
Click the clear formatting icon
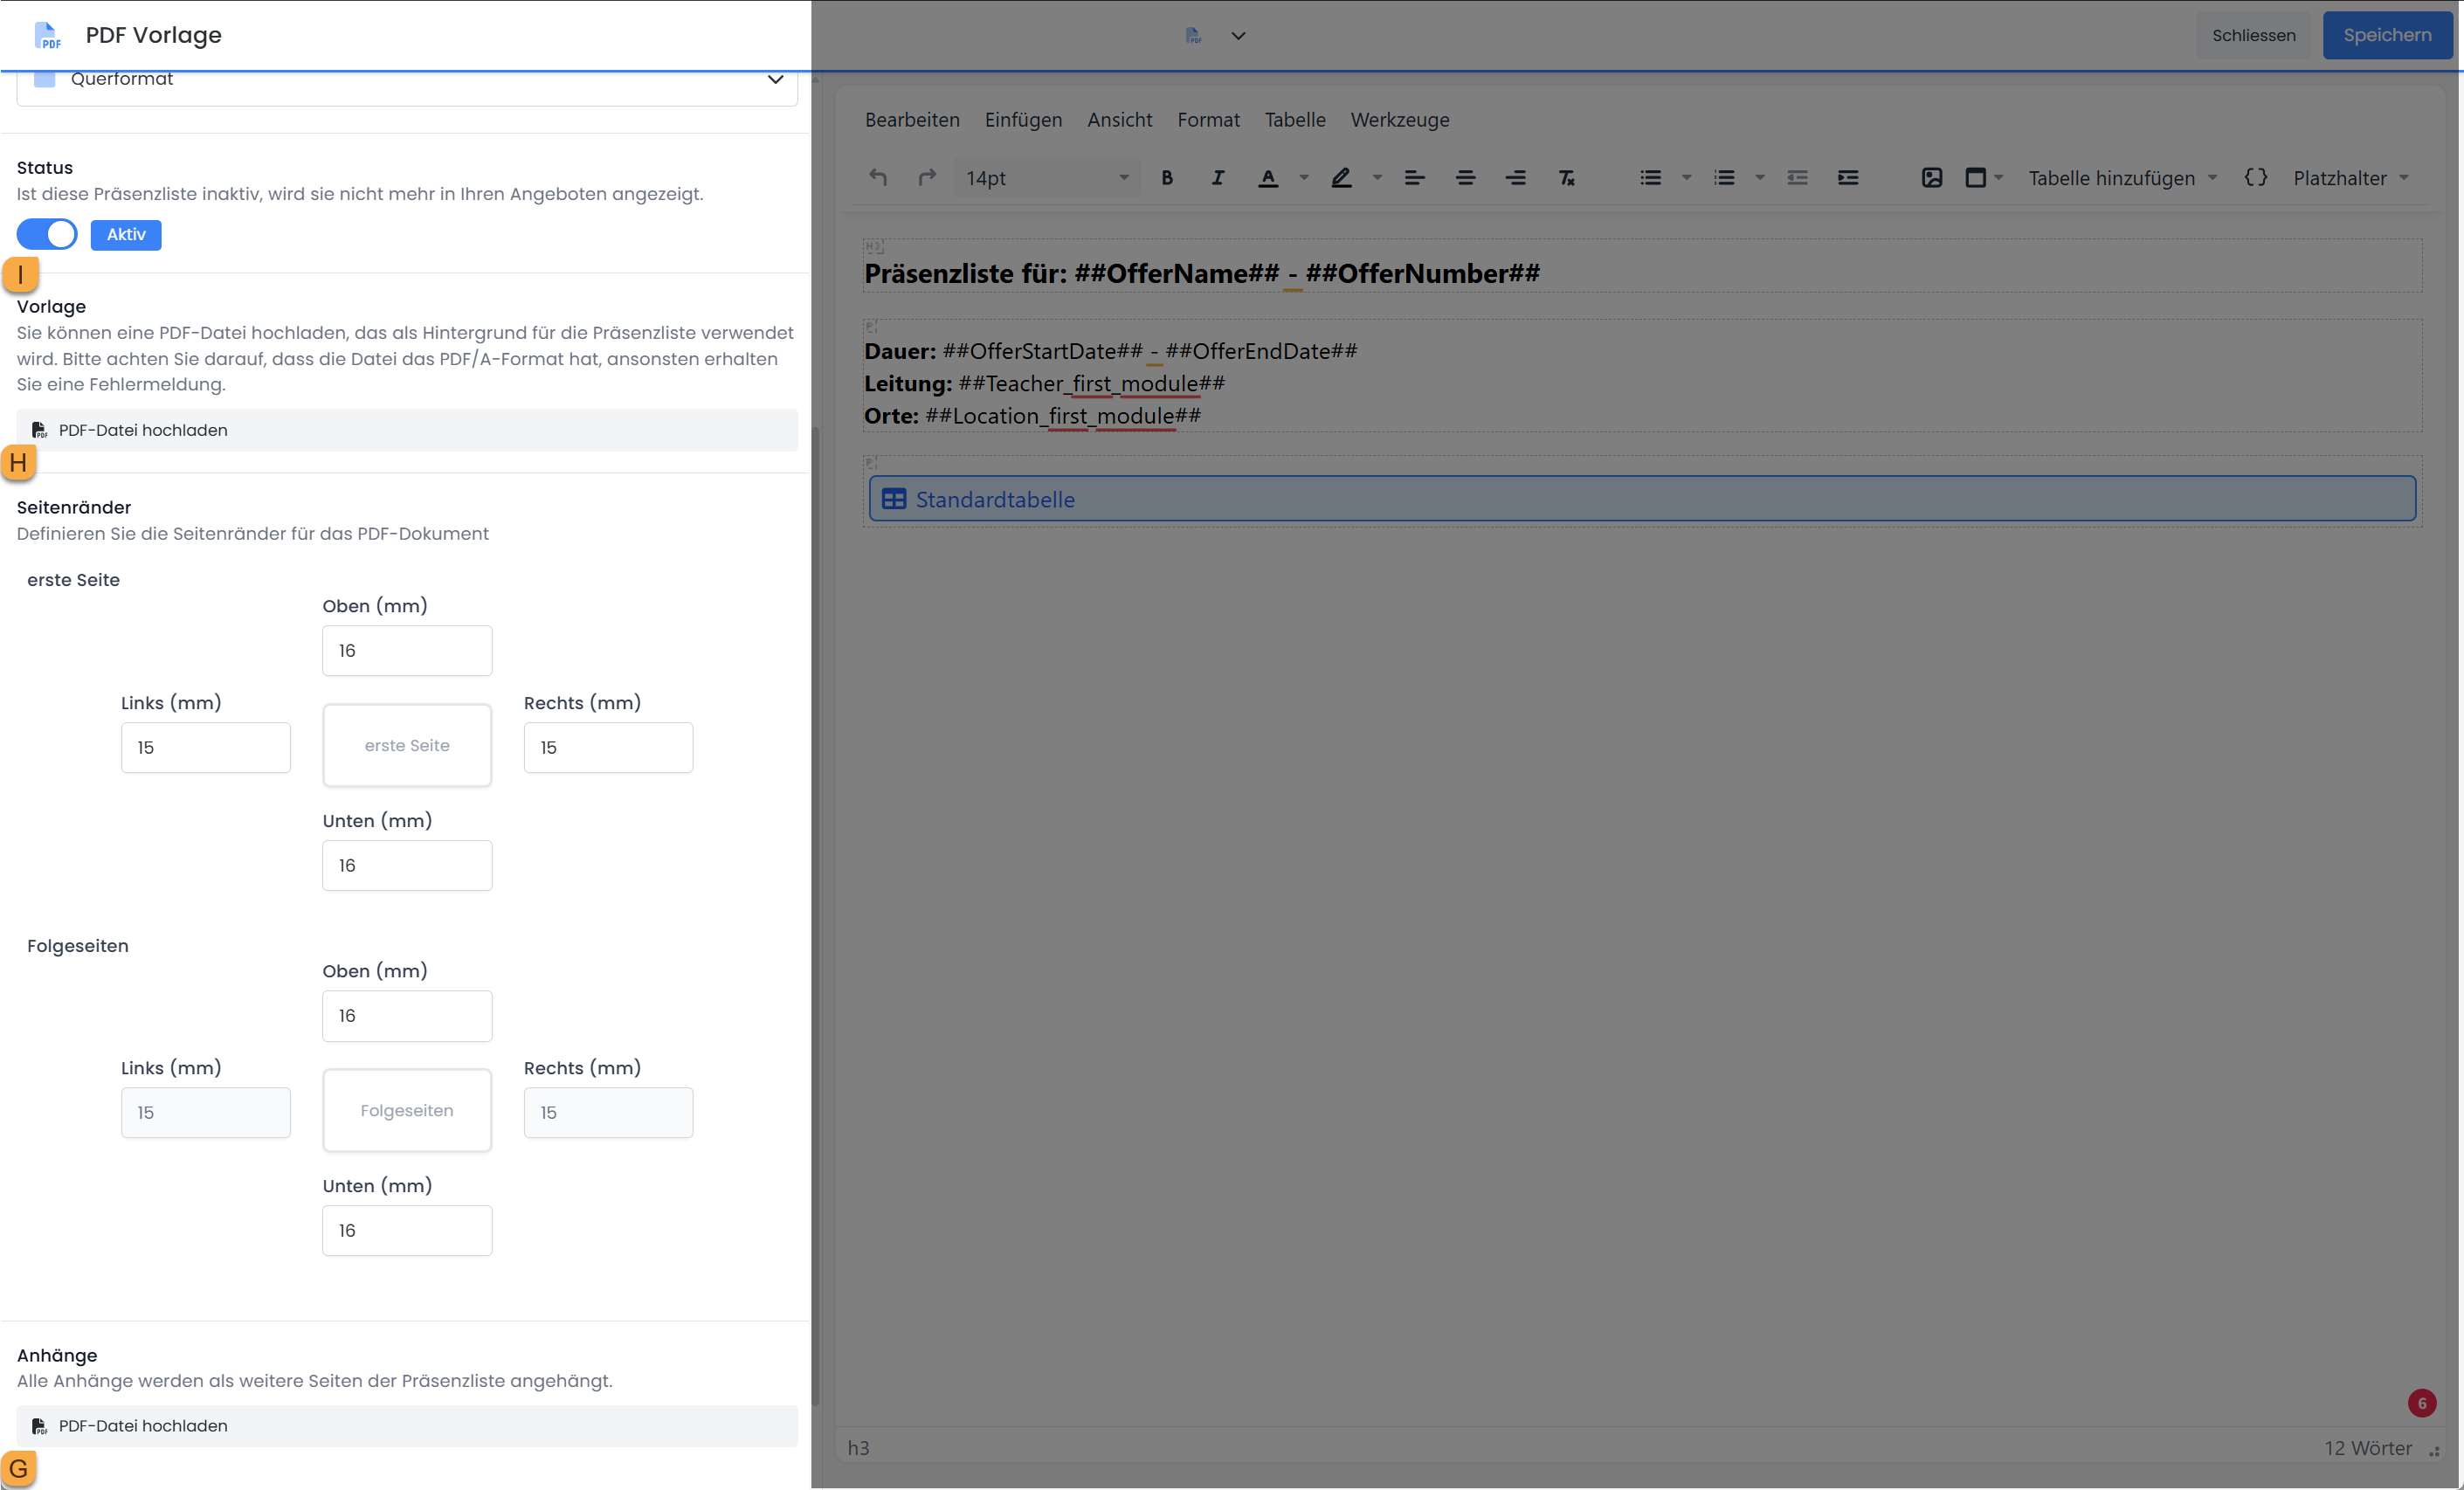click(x=1566, y=178)
